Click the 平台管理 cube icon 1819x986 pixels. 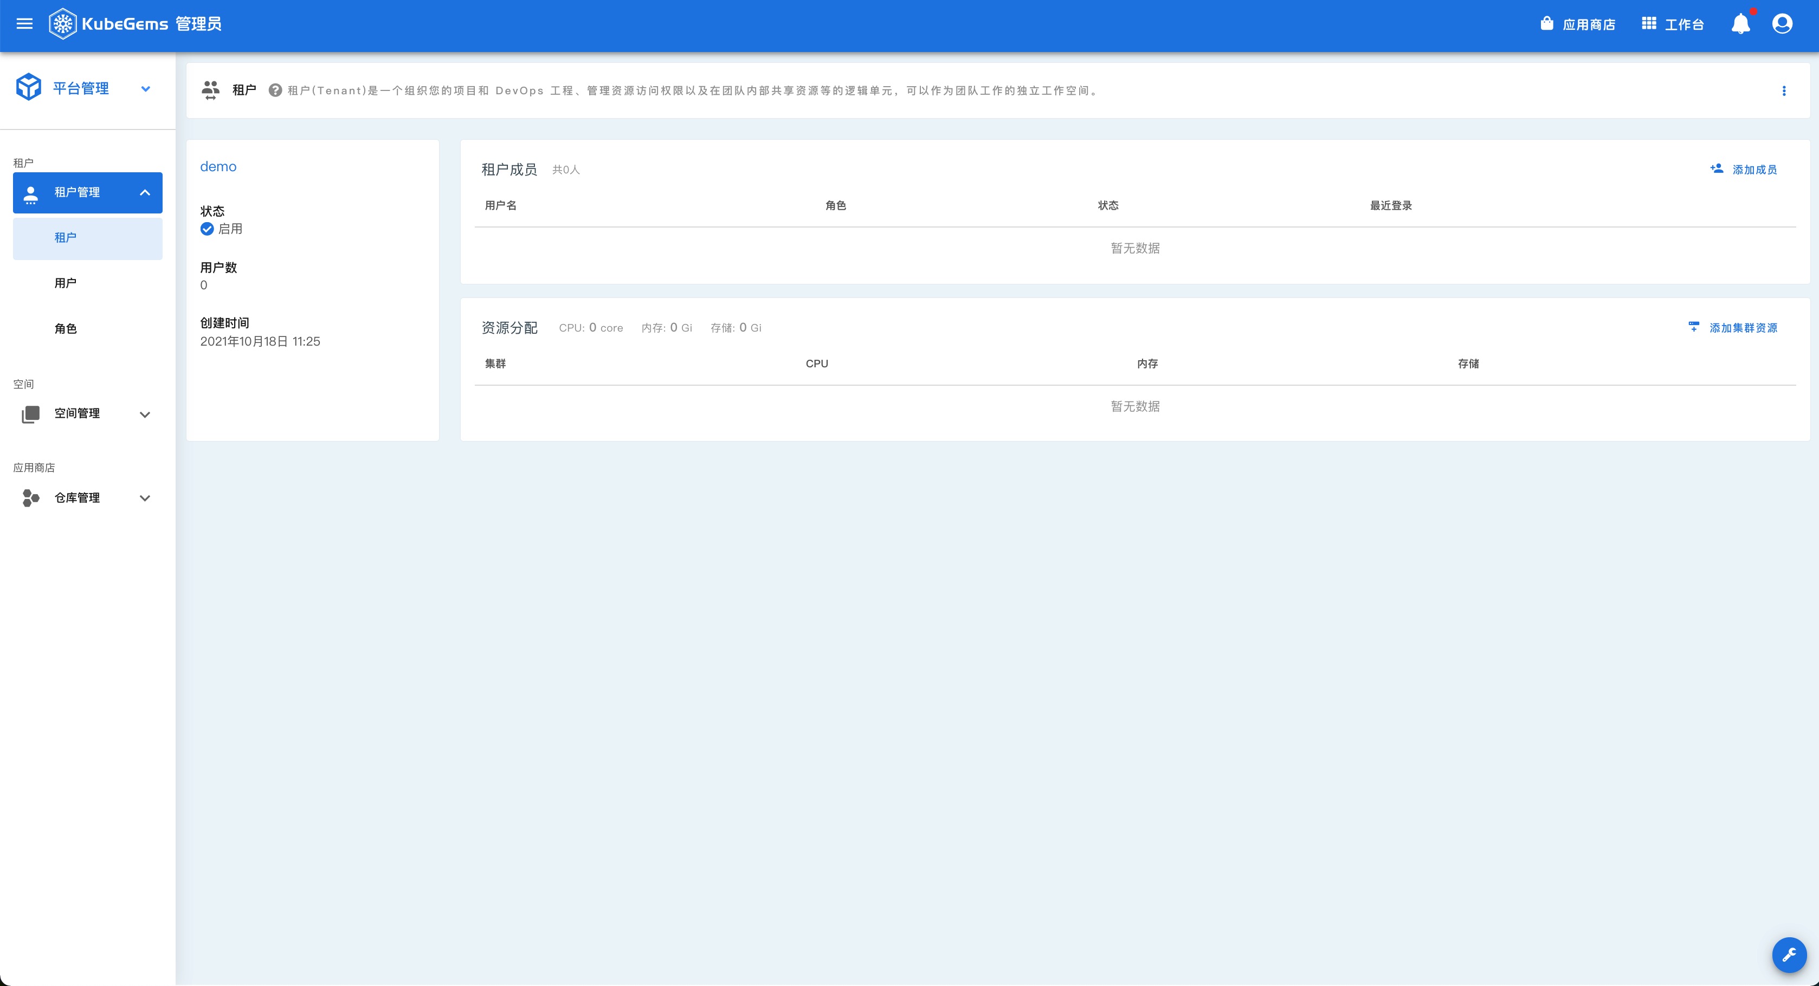(x=29, y=87)
